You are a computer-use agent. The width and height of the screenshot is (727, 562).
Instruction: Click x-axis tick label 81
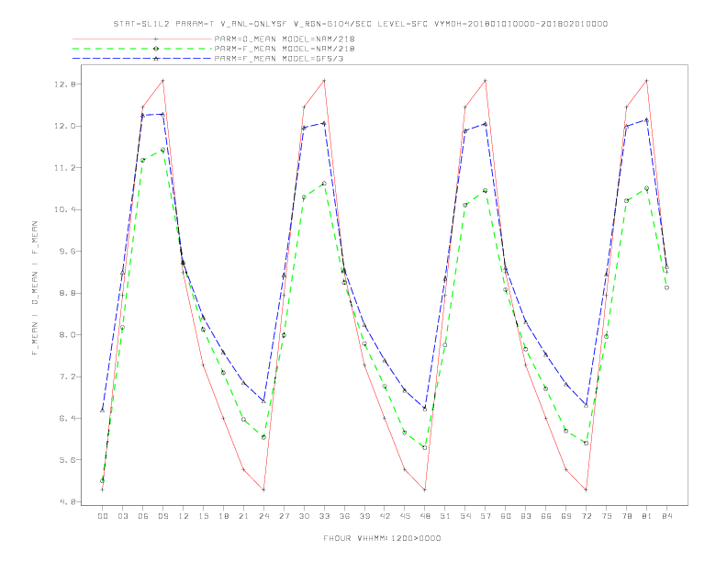tap(647, 516)
